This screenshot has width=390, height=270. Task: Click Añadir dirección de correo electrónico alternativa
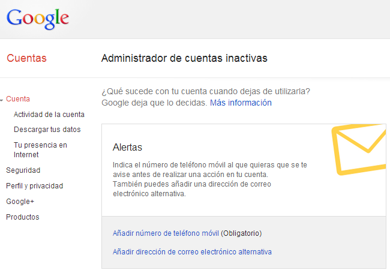coord(192,252)
